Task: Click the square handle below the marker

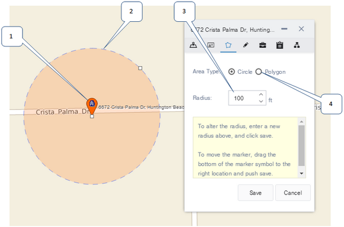Action: click(92, 116)
